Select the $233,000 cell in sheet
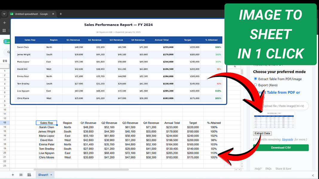The image size is (319, 179). point(172,127)
